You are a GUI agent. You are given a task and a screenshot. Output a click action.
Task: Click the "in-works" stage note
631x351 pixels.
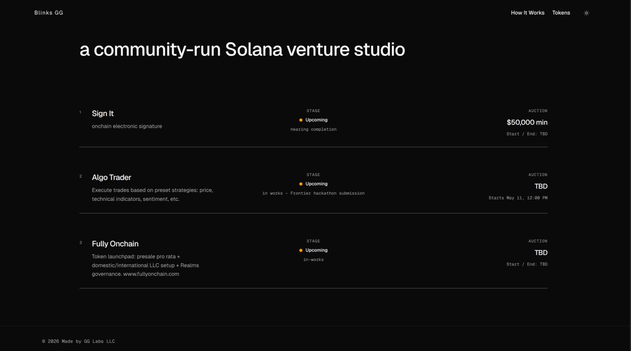[314, 260]
